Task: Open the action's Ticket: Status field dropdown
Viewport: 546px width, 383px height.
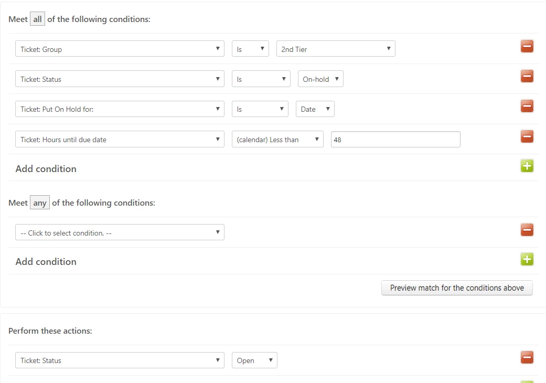Action: [x=120, y=360]
